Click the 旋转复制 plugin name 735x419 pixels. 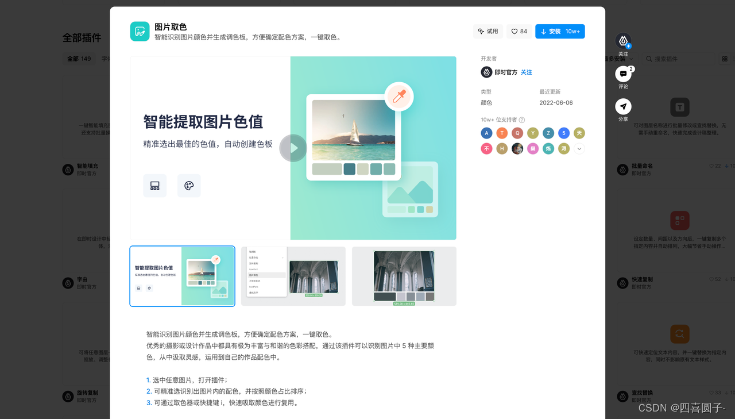[x=87, y=393]
